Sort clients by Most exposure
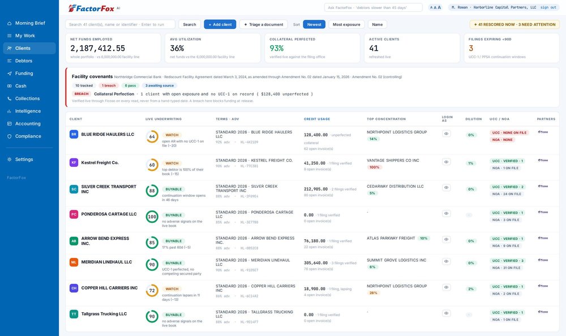The width and height of the screenshot is (566, 336). pyautogui.click(x=346, y=24)
